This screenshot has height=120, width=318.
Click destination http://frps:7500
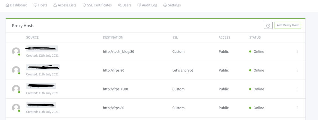116,89
